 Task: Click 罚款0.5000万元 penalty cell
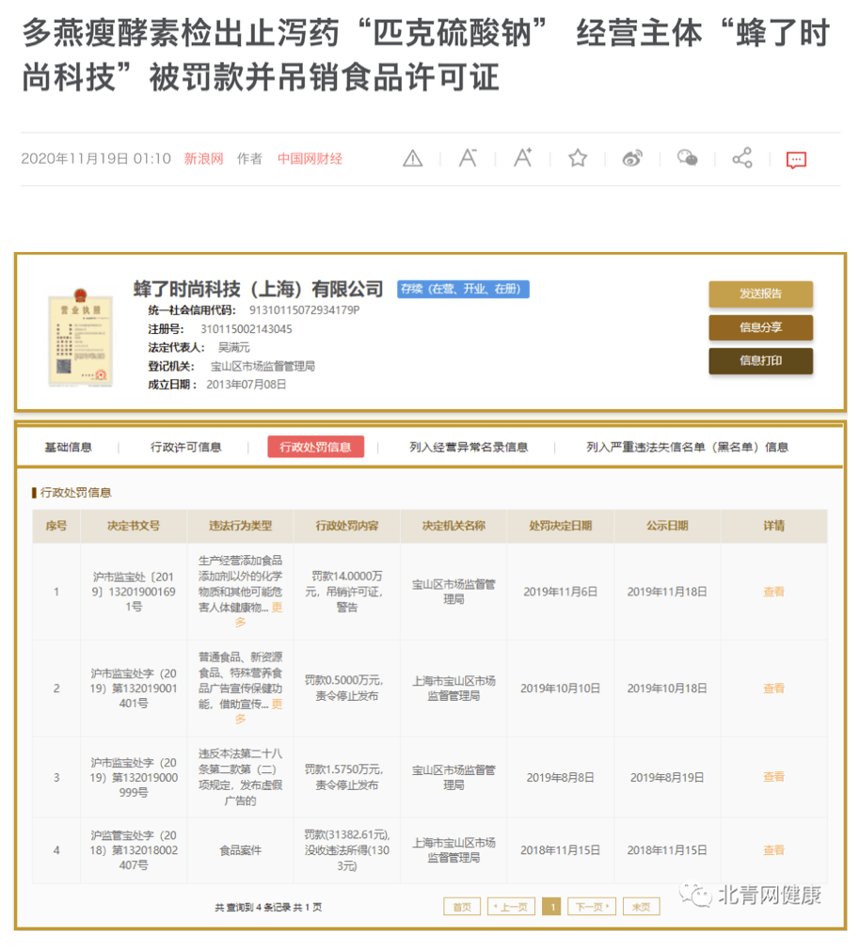tap(347, 689)
